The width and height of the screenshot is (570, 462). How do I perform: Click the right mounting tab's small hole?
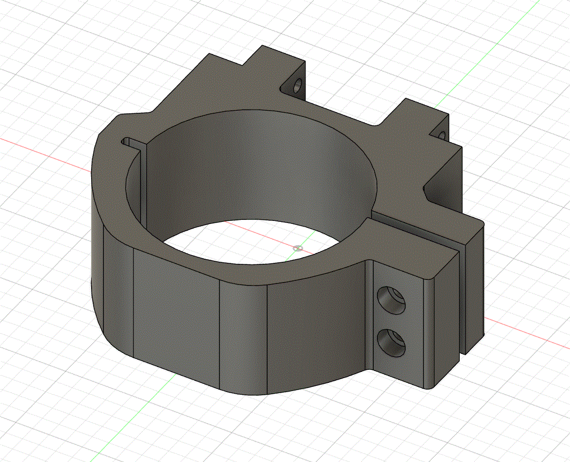pyautogui.click(x=442, y=135)
